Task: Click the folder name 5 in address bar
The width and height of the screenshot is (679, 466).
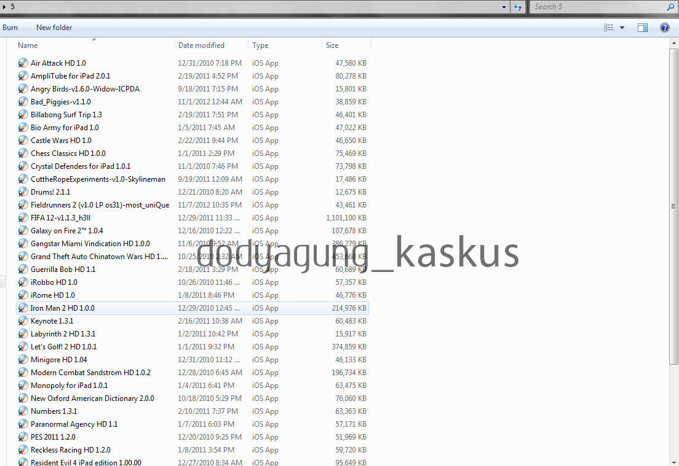Action: 12,7
